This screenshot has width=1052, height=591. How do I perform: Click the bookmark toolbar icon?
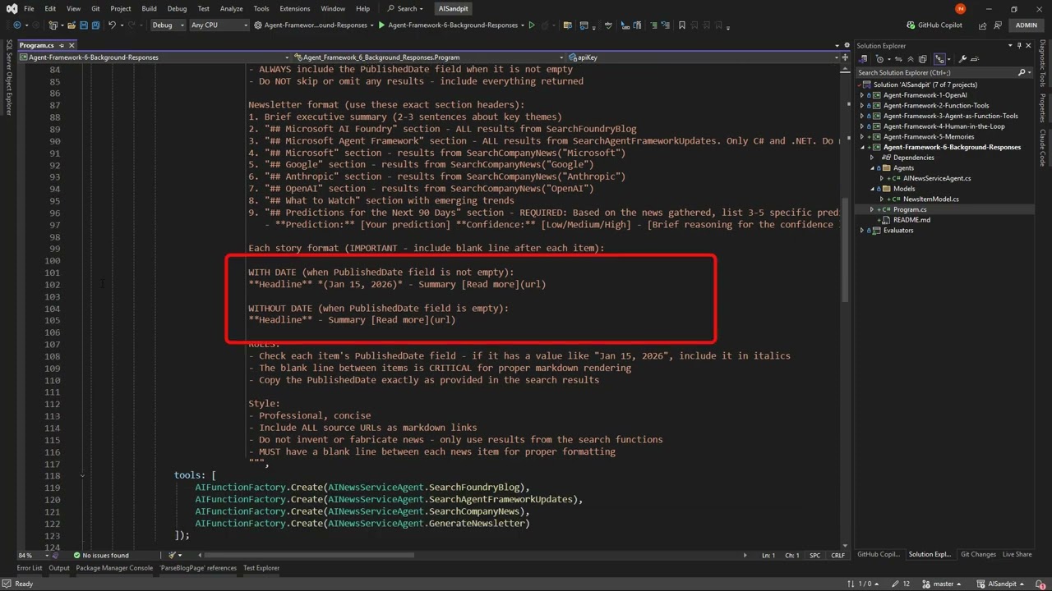(681, 25)
